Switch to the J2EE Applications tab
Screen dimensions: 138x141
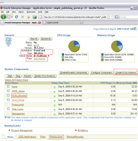(x=27, y=137)
